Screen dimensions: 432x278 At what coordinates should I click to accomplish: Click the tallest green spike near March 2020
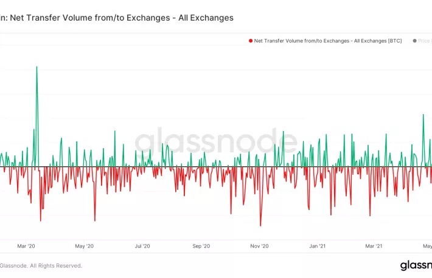37,67
